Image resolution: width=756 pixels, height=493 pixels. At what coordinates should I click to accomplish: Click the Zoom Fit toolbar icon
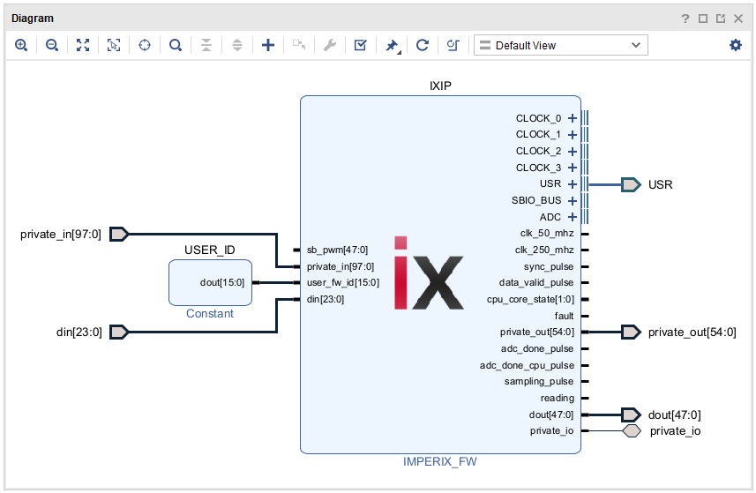(83, 45)
